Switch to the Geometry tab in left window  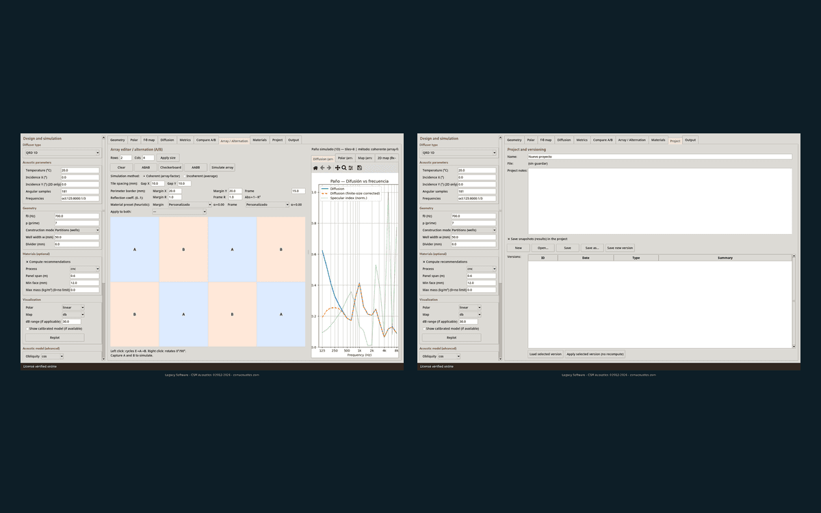118,140
